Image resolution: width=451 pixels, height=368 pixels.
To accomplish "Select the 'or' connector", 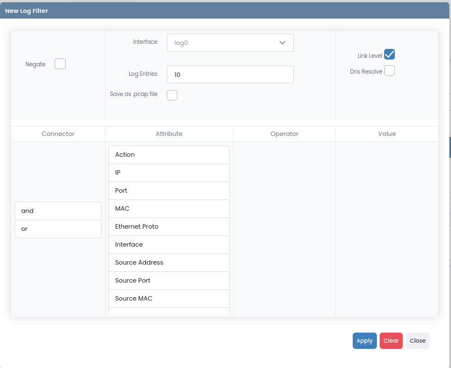I will click(x=58, y=229).
